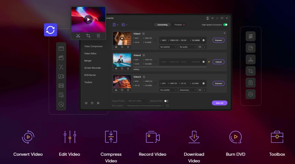Select Screen Recorder in the sidebar

pos(93,68)
